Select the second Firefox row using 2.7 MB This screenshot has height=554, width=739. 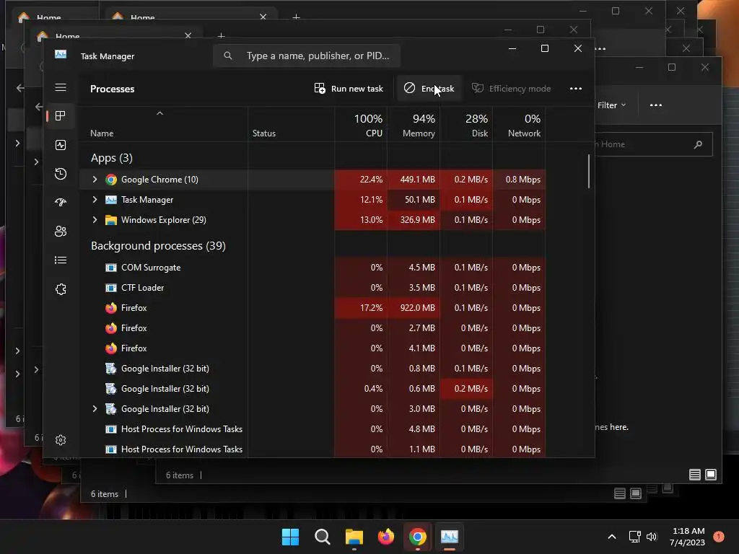[313, 328]
